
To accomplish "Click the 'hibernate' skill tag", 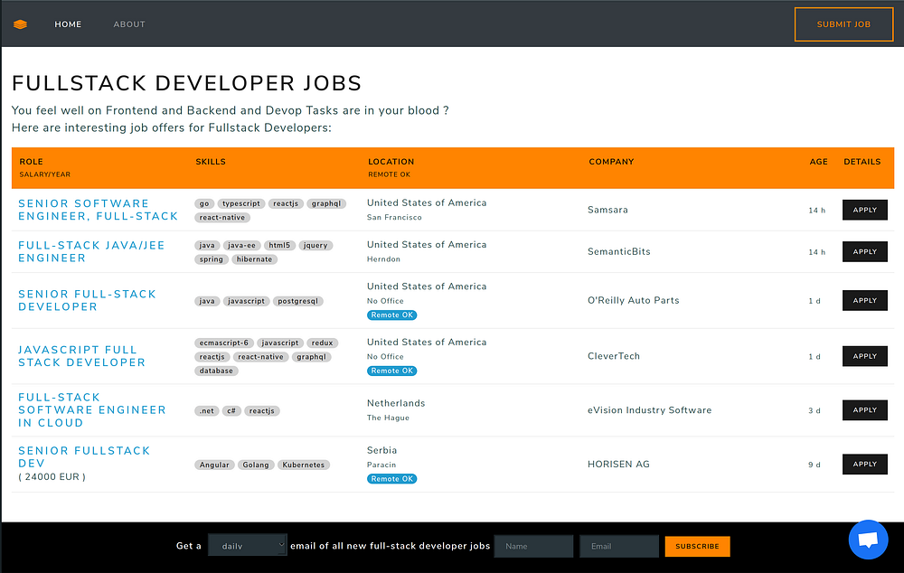I will [x=254, y=259].
